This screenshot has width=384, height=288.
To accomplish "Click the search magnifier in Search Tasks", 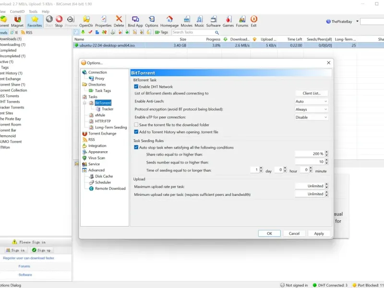I will tap(217, 32).
